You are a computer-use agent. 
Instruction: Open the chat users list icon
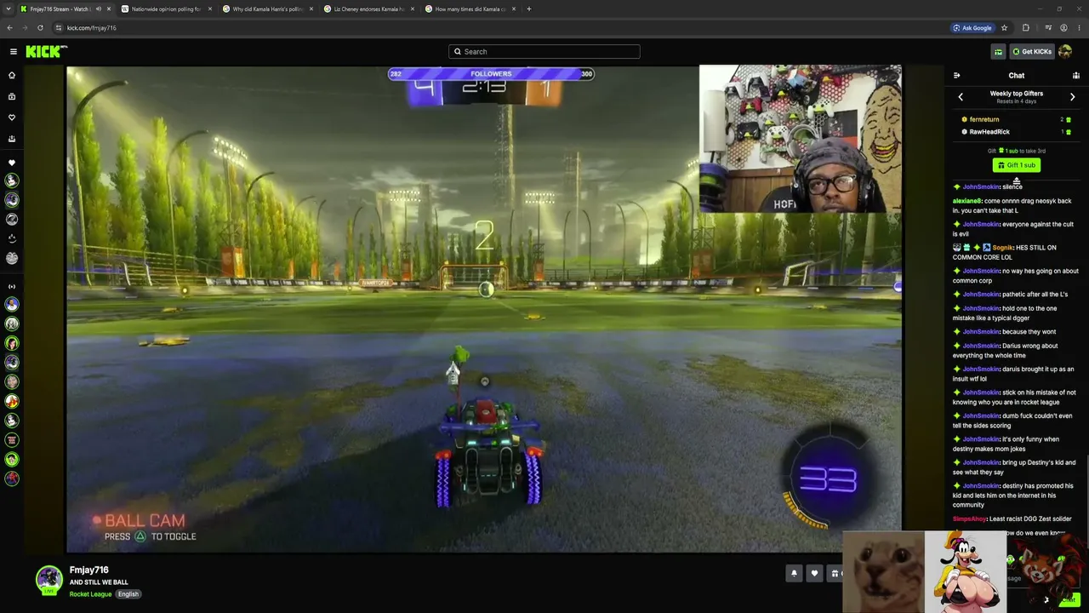(1076, 76)
